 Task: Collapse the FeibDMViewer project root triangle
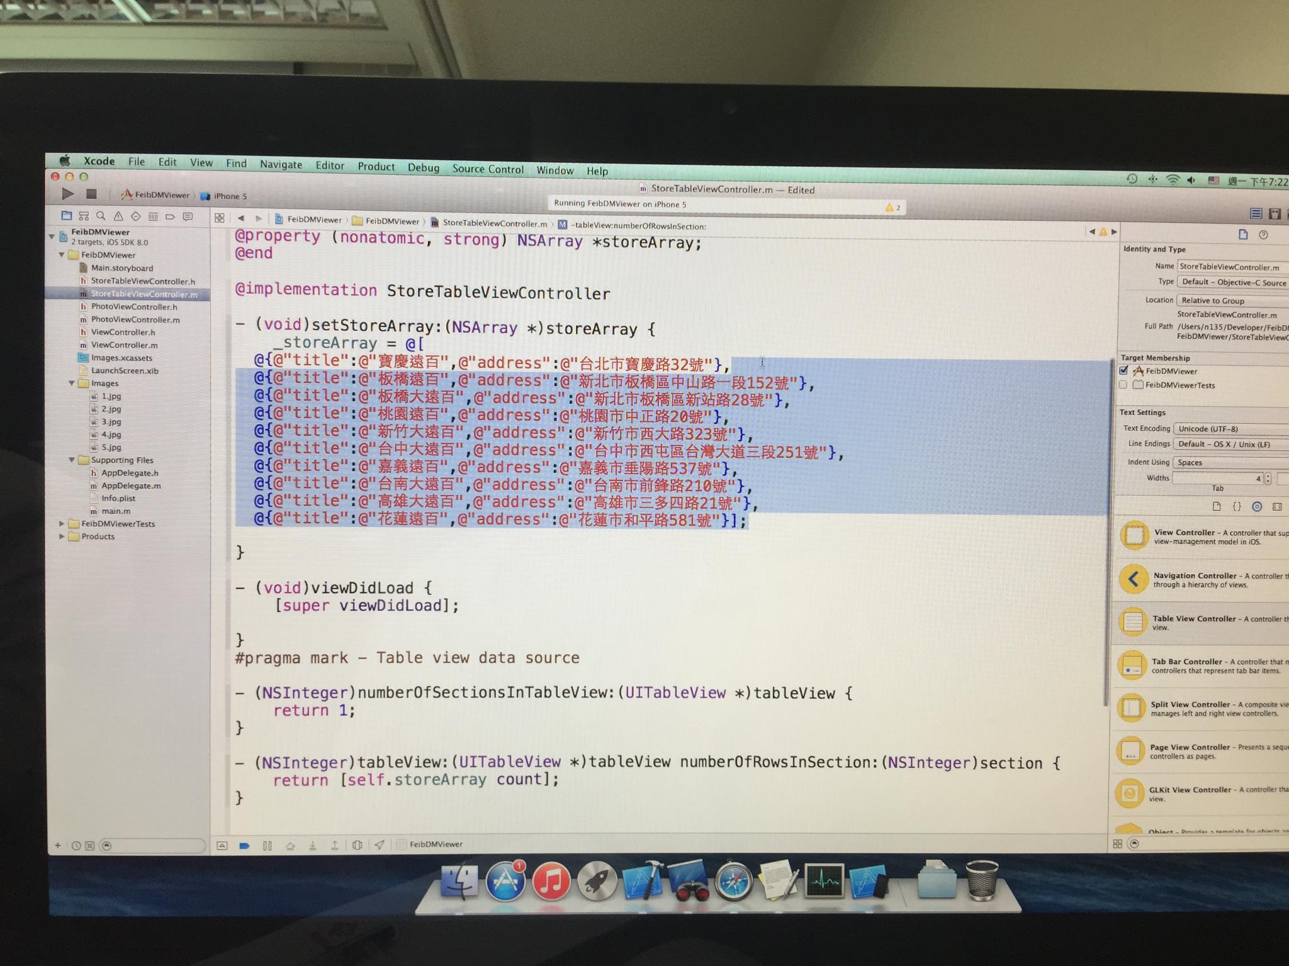coord(52,236)
